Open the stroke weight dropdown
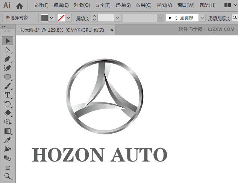Screen dimensions: 238x183 117,18
